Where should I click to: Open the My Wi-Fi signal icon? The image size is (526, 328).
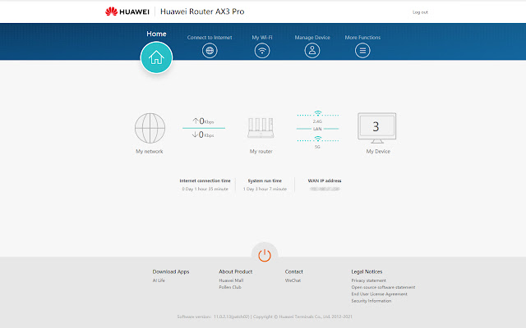pyautogui.click(x=262, y=51)
